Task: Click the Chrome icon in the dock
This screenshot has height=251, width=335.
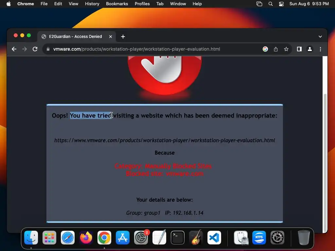Action: point(104,238)
